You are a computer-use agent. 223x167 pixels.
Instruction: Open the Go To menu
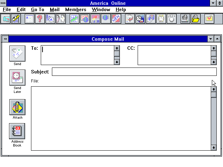pyautogui.click(x=38, y=10)
